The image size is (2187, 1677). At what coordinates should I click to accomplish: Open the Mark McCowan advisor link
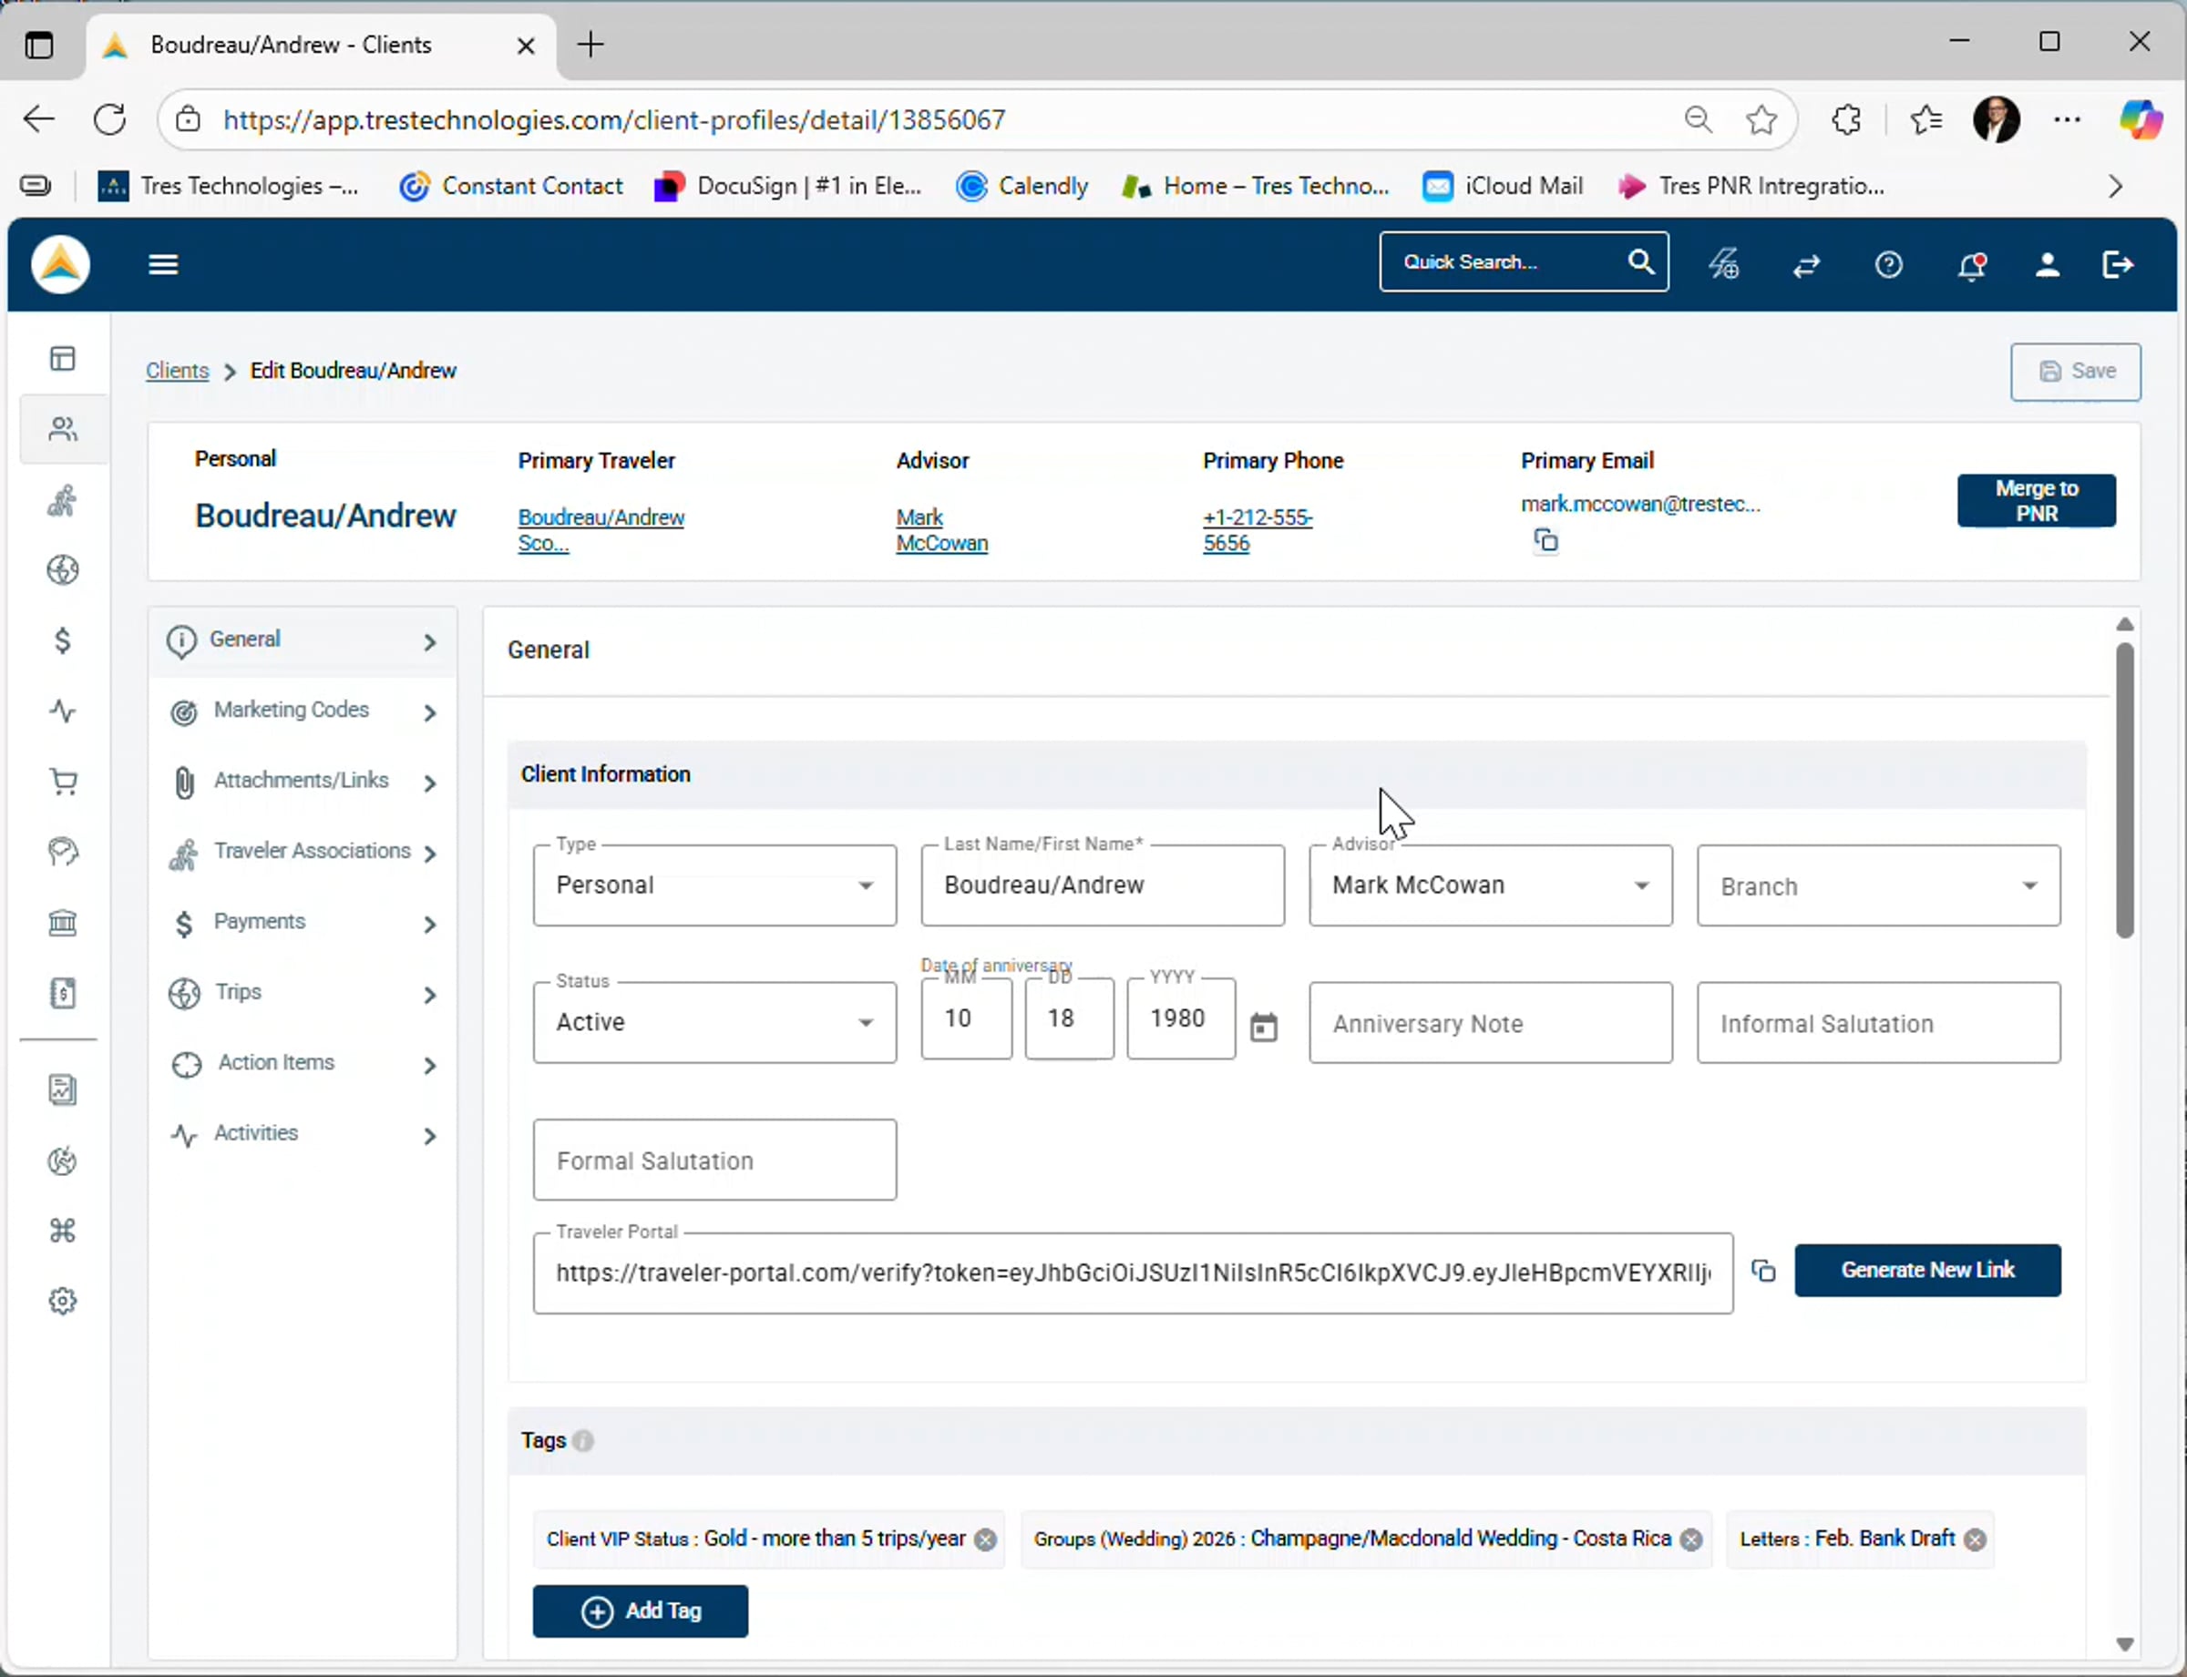940,530
